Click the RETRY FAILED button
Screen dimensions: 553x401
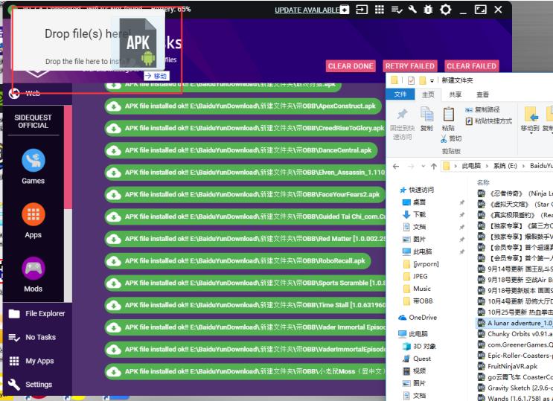point(410,66)
